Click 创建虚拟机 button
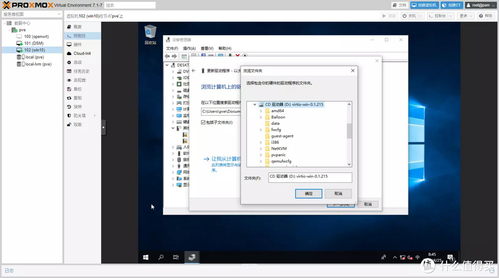Screen dimensions: 499x278 (x=424, y=5)
